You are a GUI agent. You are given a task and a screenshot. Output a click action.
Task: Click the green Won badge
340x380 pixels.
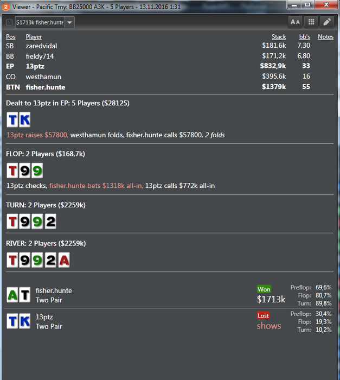pos(264,289)
